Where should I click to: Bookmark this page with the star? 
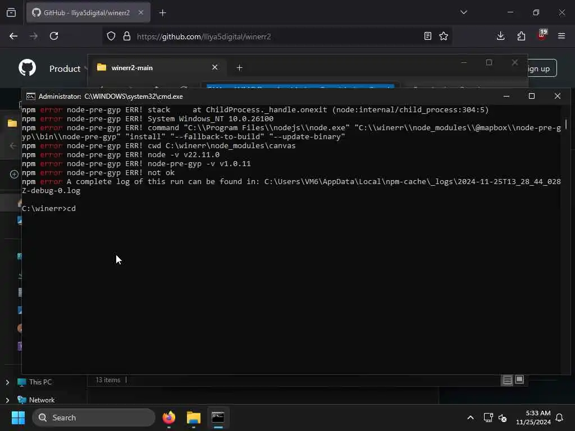coord(444,36)
